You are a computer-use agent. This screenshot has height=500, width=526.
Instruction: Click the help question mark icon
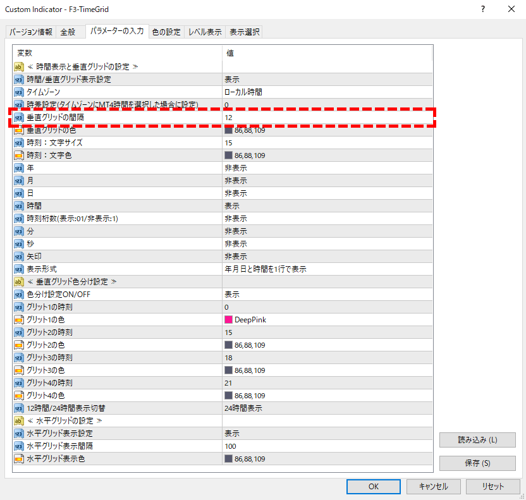482,9
